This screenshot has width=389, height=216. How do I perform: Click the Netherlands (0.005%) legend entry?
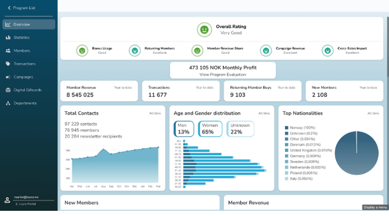pyautogui.click(x=305, y=167)
